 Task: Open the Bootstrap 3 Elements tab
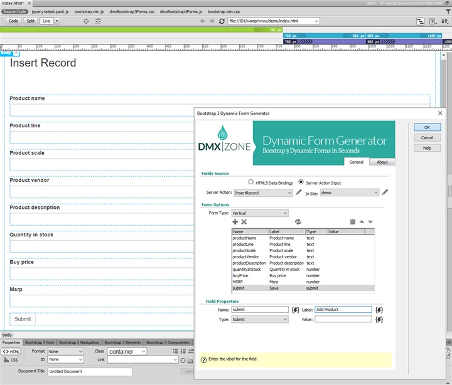[x=123, y=342]
